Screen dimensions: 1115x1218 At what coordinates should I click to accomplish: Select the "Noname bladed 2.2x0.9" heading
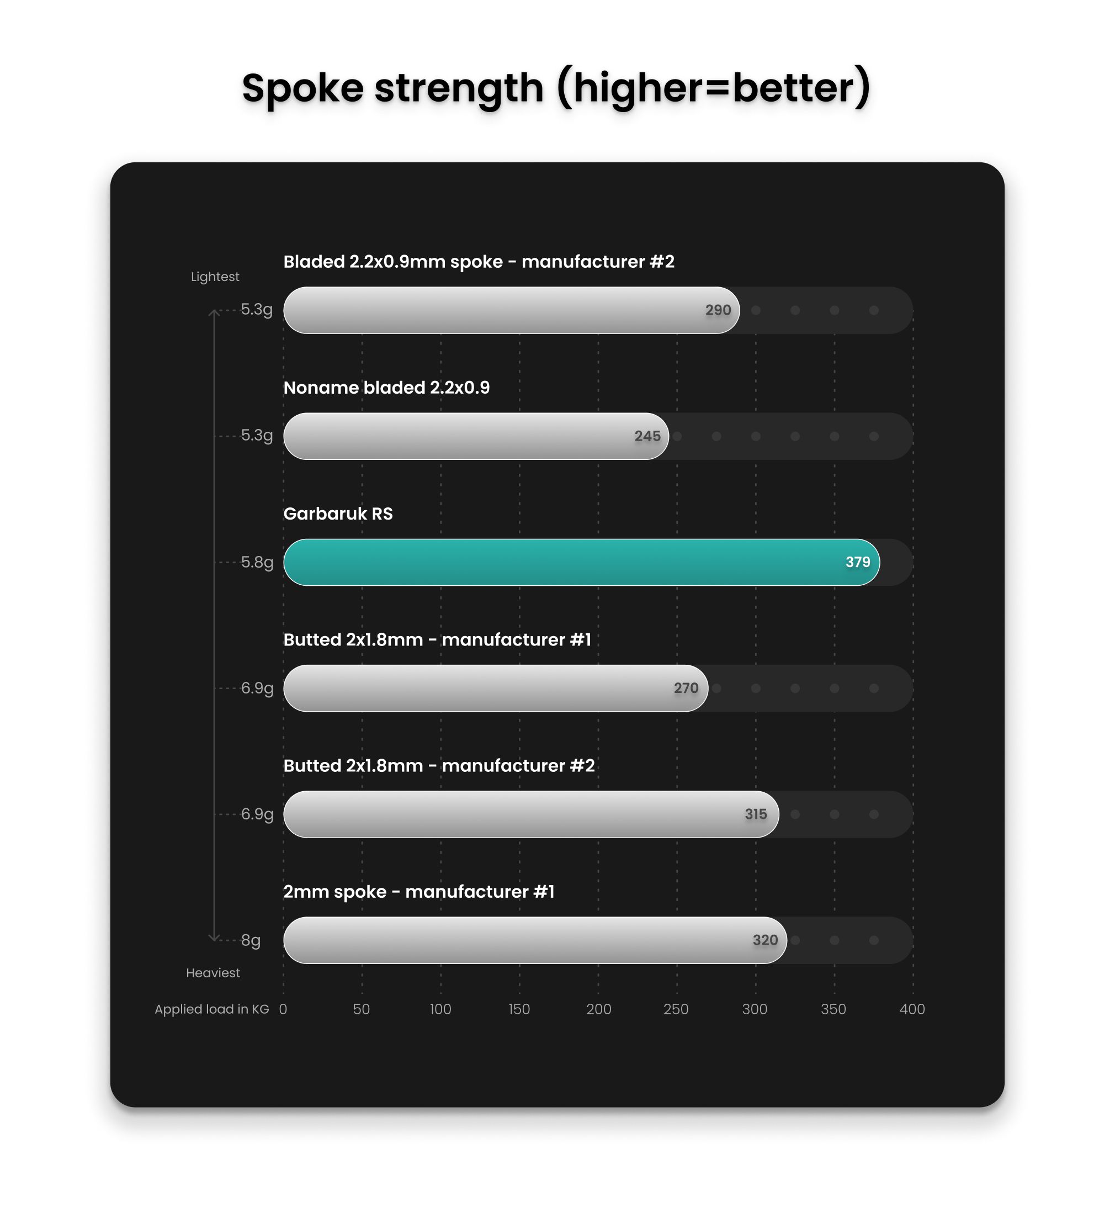386,387
